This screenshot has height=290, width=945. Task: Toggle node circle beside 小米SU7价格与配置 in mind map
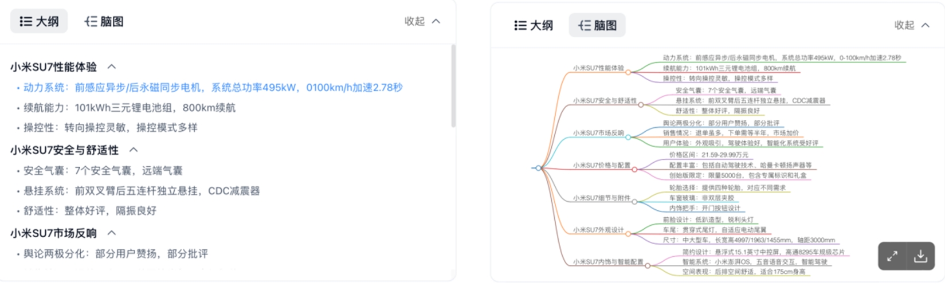point(635,169)
